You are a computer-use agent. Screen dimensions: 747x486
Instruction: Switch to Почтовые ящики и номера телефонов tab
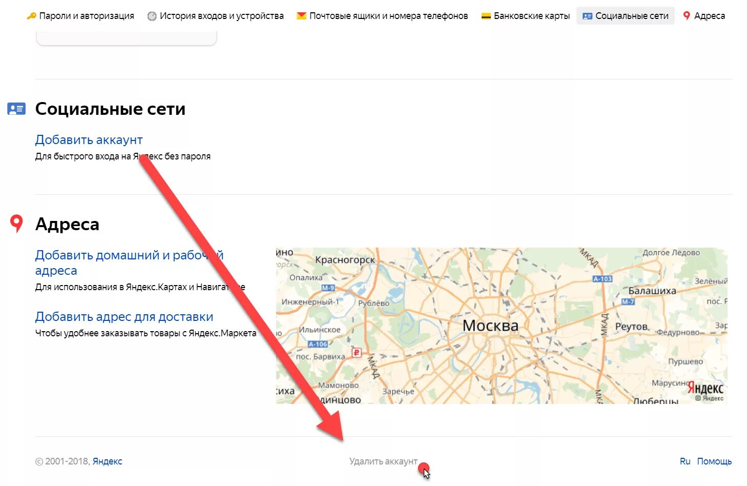click(x=383, y=16)
